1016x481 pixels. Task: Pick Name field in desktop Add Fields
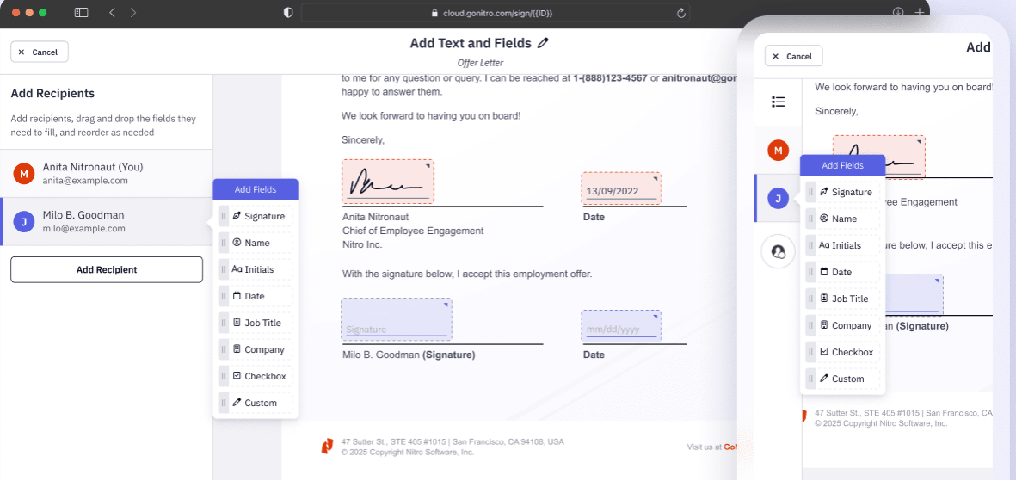pyautogui.click(x=256, y=243)
